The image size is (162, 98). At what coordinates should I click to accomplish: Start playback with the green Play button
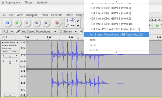click(x=17, y=23)
